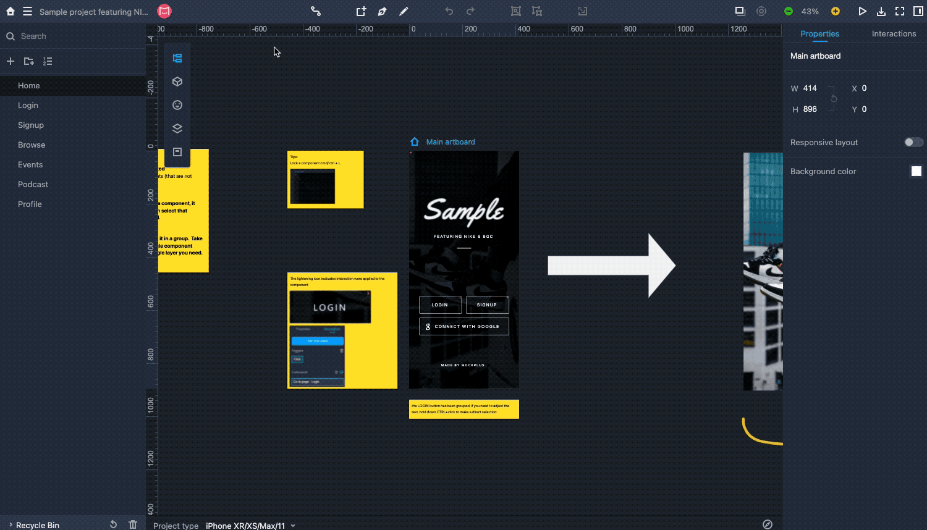Open the Background color swatch
Viewport: 927px width, 530px height.
click(x=916, y=171)
